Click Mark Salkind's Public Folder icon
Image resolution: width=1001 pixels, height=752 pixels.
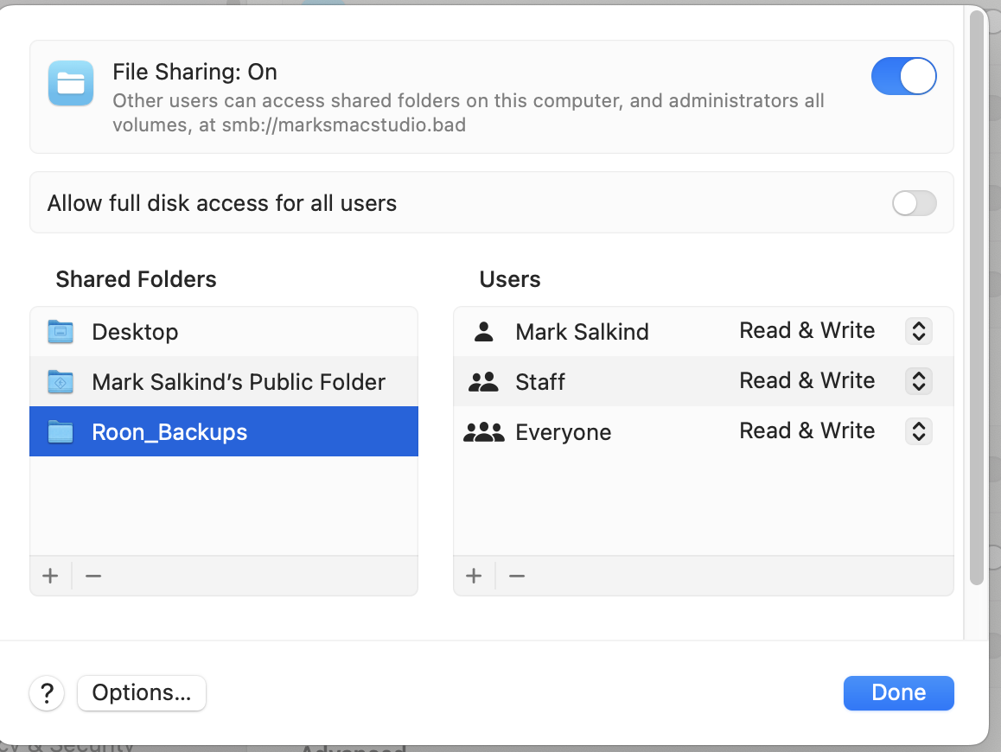61,381
